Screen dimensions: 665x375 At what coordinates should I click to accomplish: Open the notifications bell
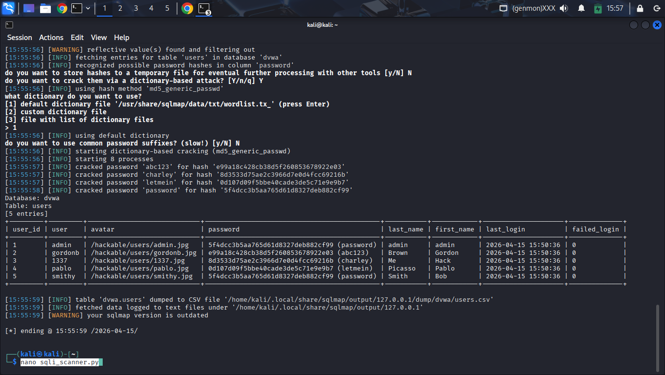581,8
